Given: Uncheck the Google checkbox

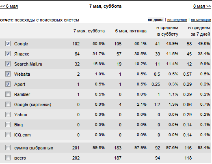Looking at the screenshot, I should 8,44.
